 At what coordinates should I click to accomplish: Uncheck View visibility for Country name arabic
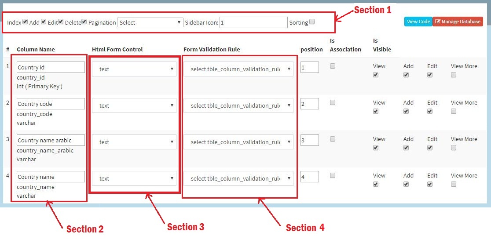(375, 148)
